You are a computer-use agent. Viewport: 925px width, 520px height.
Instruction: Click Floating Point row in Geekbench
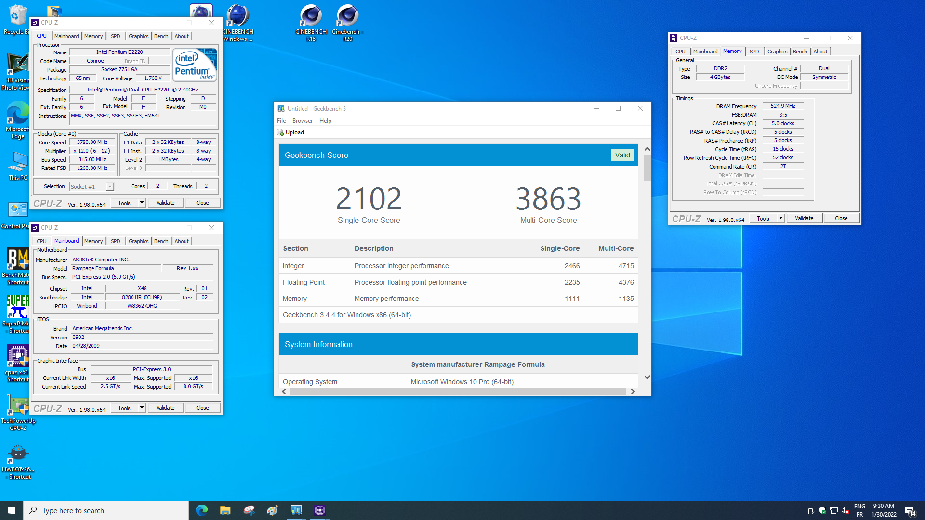click(458, 282)
